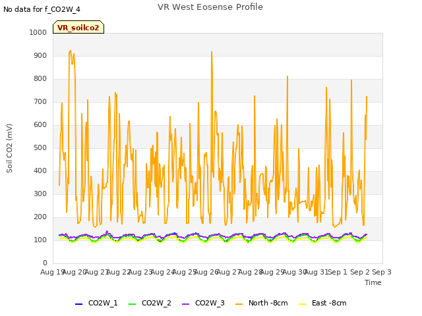Click the Sep 1 x-axis date label

tap(338, 272)
